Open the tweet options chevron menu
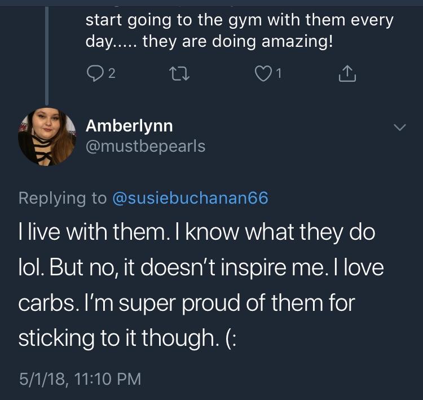The image size is (423, 400). click(x=399, y=127)
